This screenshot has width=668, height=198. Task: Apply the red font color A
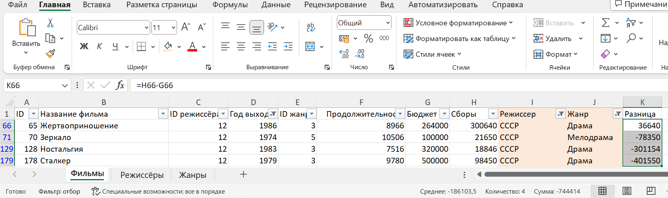pyautogui.click(x=192, y=46)
